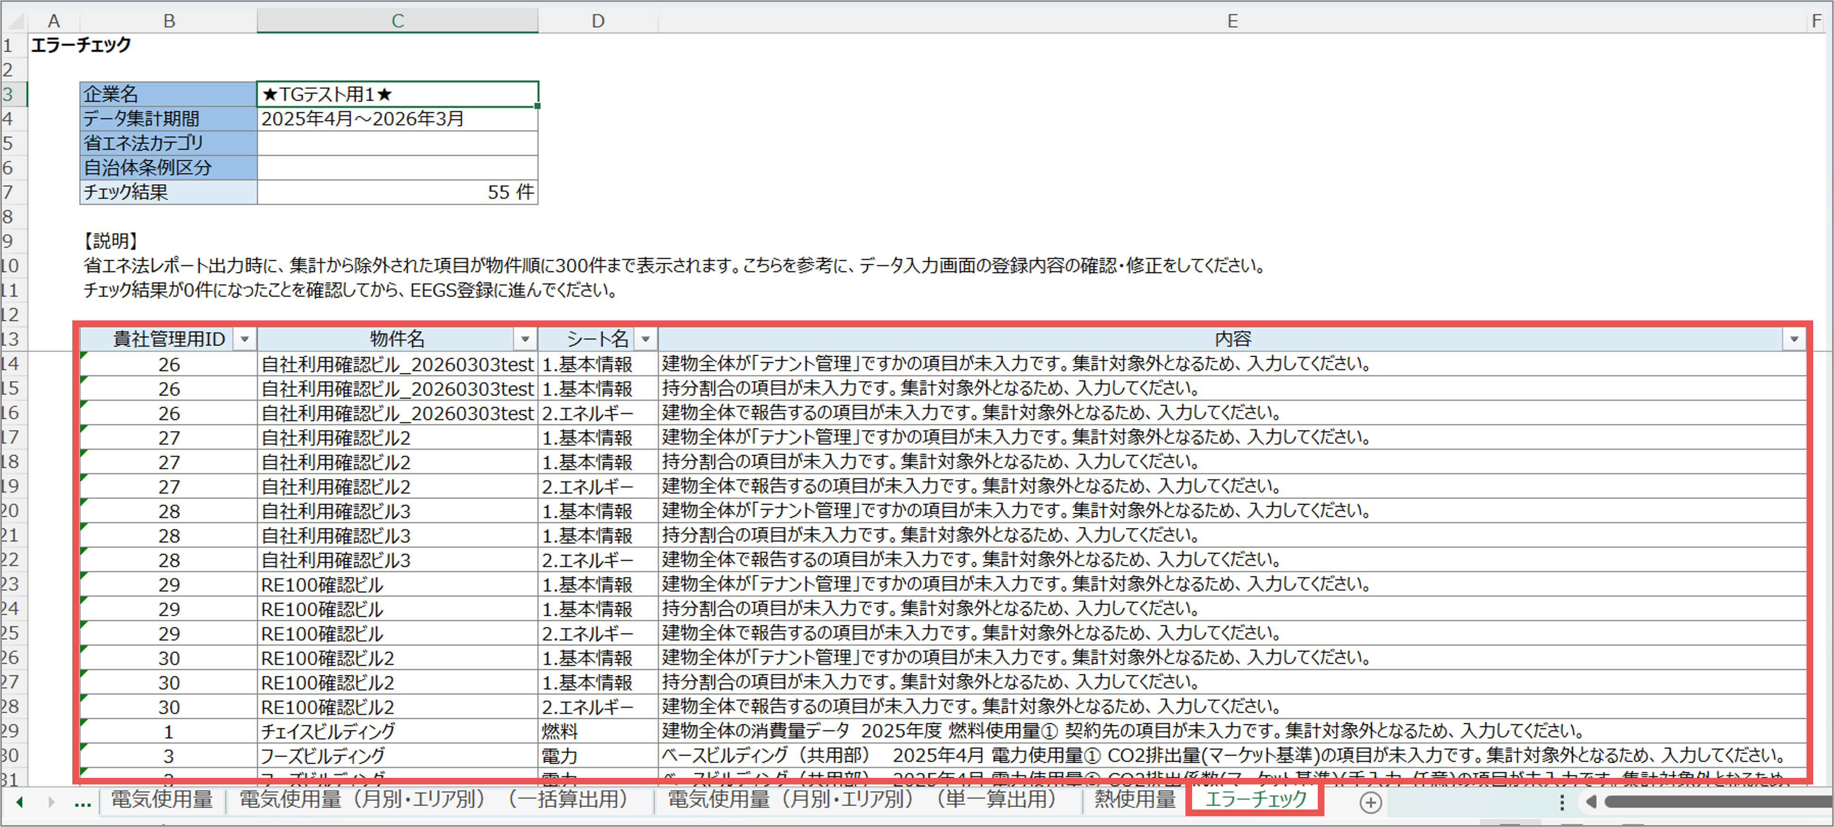Click the 自社利用確認ビル_20260303test cell in row 14
This screenshot has width=1834, height=827.
pyautogui.click(x=397, y=364)
